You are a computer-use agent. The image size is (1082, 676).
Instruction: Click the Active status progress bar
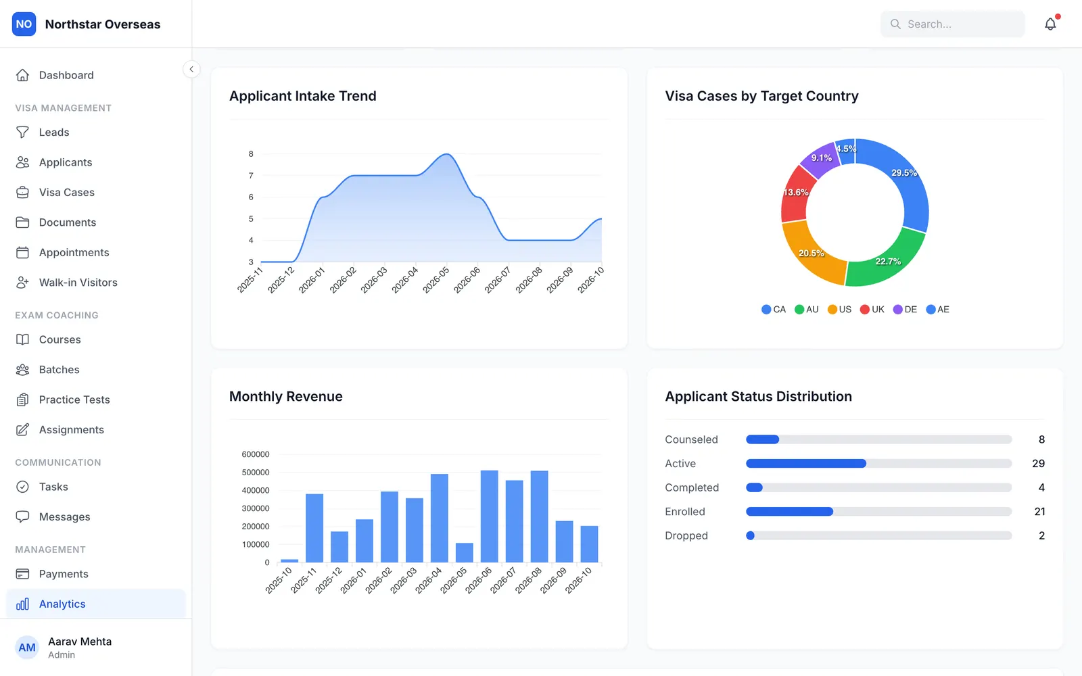pyautogui.click(x=878, y=464)
